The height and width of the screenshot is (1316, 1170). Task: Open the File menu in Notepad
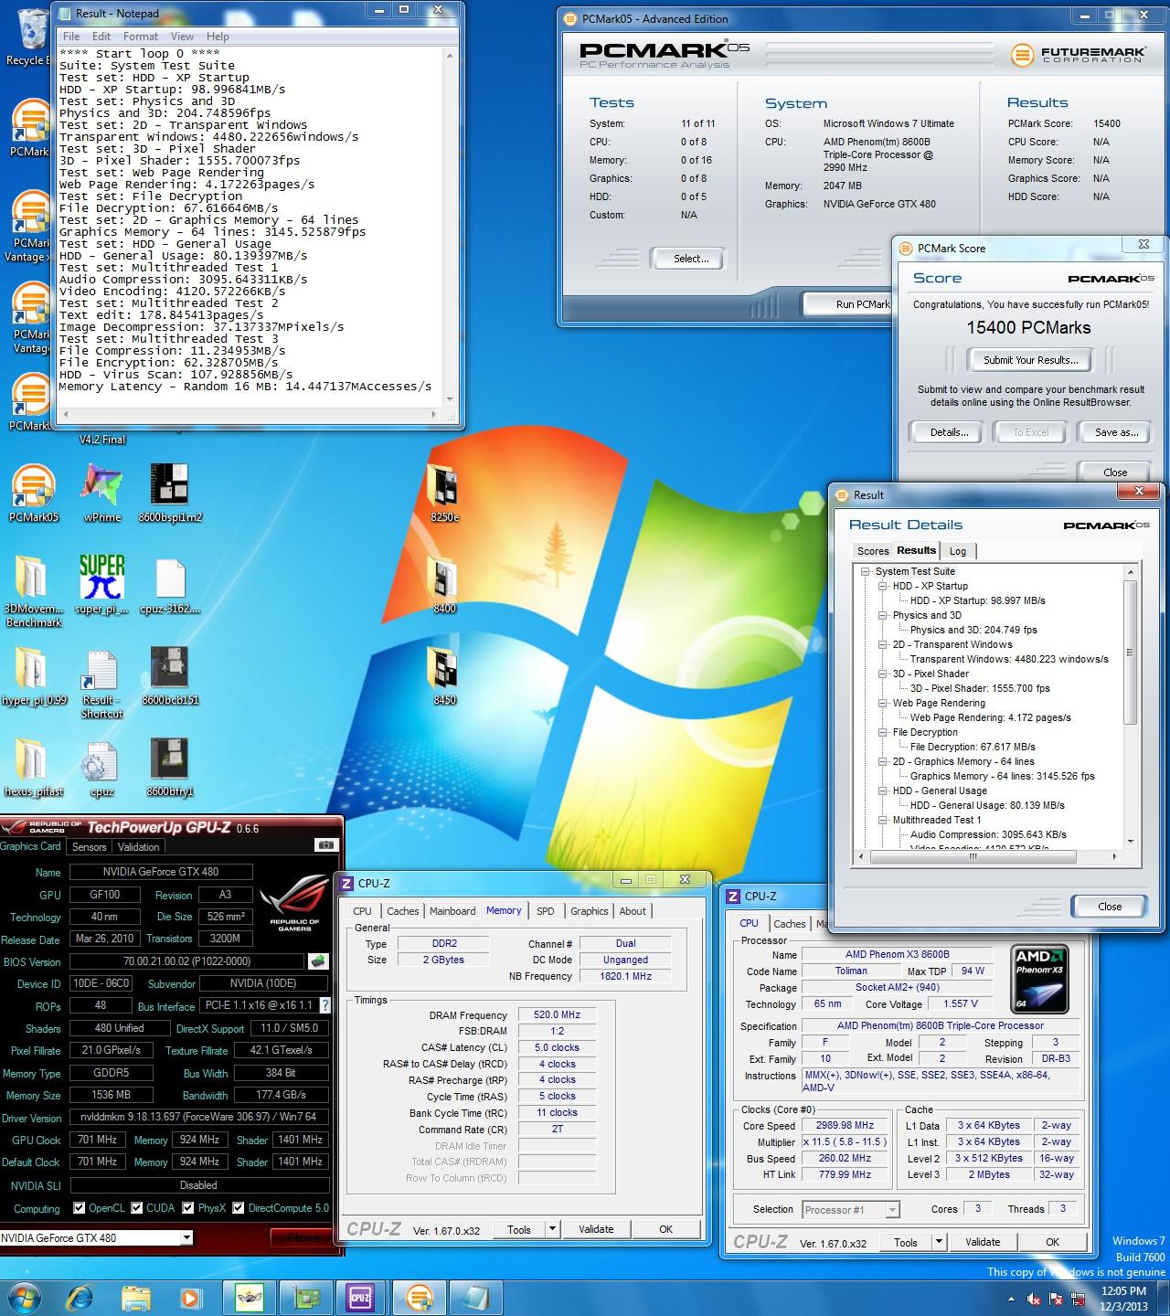coord(71,37)
